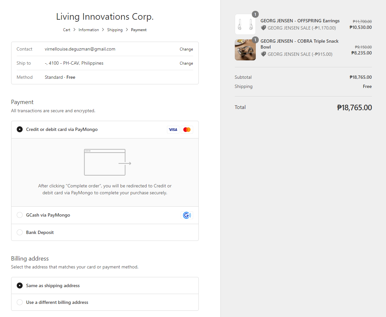Open the COBRA Triple Snack Bowl thumbnail
The height and width of the screenshot is (317, 386).
pos(245,50)
